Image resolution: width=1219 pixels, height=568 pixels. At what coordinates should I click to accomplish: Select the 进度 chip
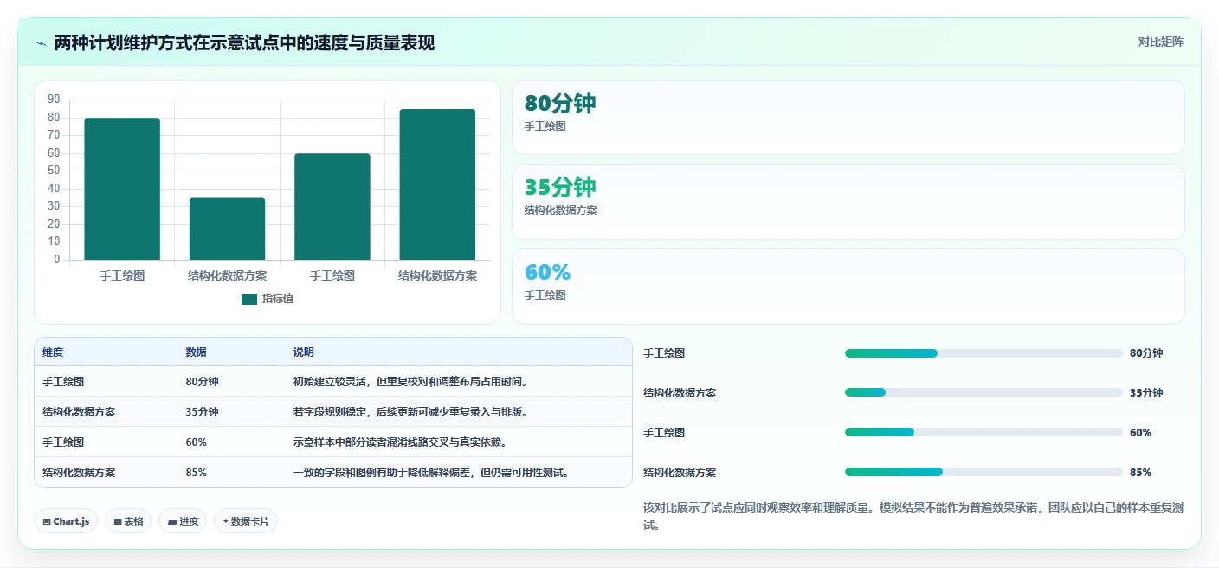pyautogui.click(x=183, y=521)
